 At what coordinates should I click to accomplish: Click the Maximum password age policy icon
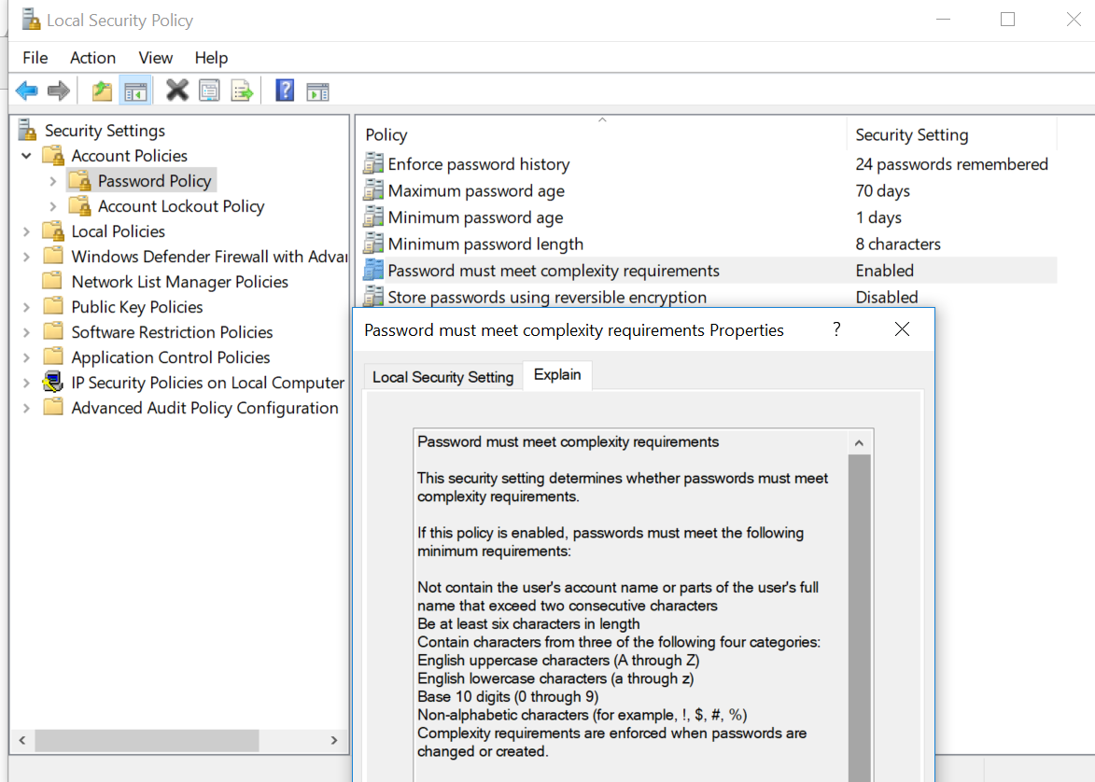click(x=373, y=190)
